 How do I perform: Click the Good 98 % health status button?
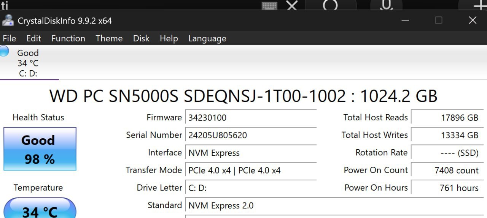point(40,149)
